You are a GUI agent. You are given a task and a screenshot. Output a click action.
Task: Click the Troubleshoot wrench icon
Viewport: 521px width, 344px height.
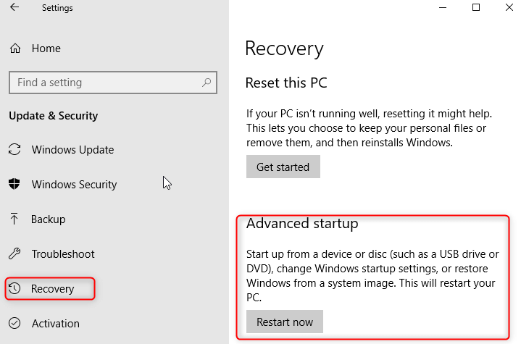(x=14, y=254)
